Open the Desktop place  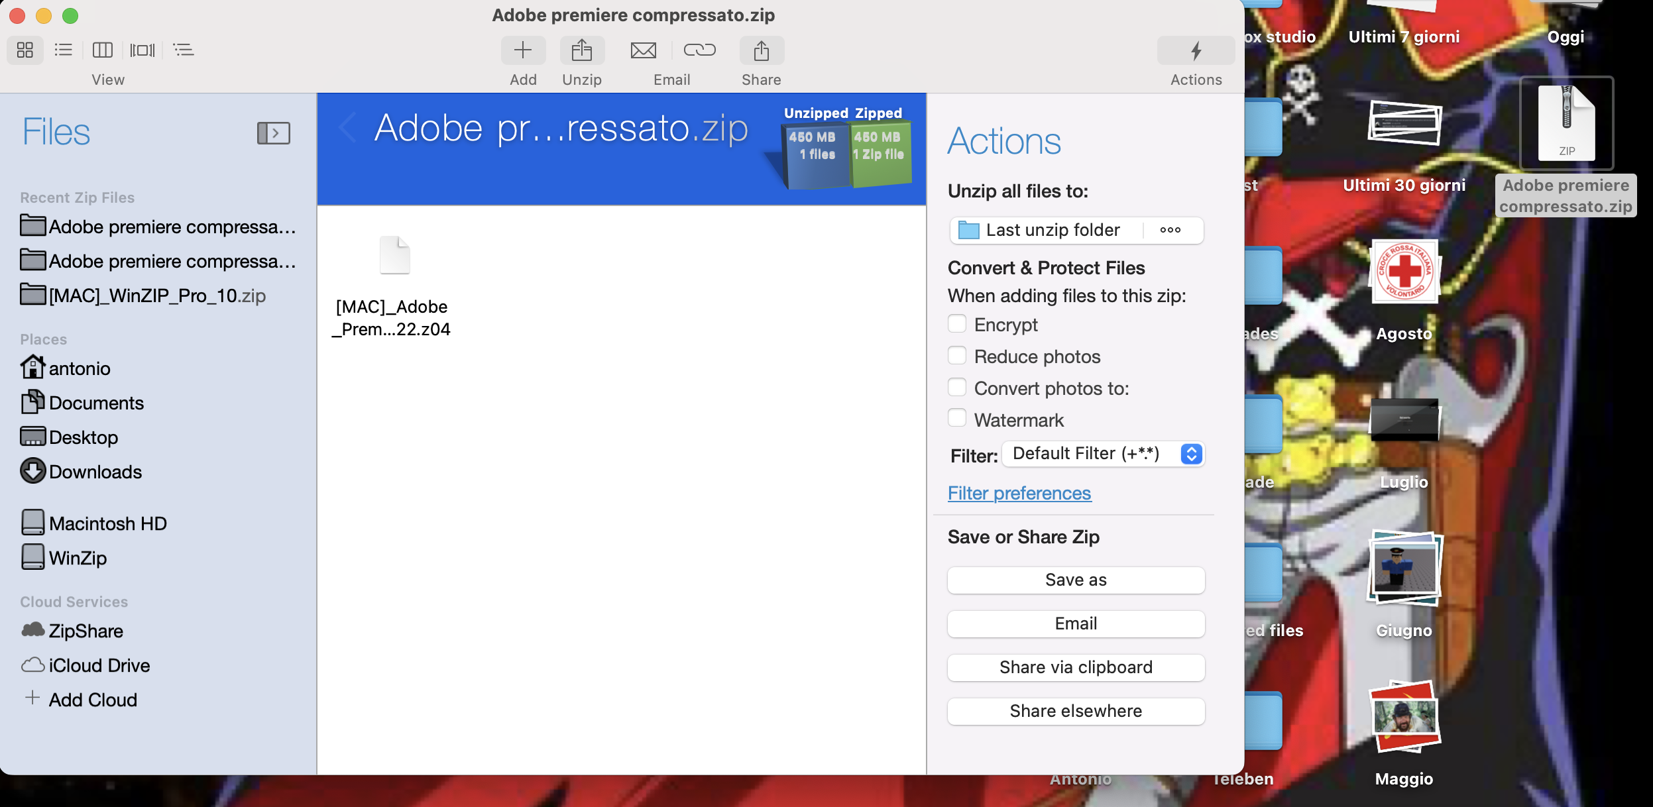[69, 437]
